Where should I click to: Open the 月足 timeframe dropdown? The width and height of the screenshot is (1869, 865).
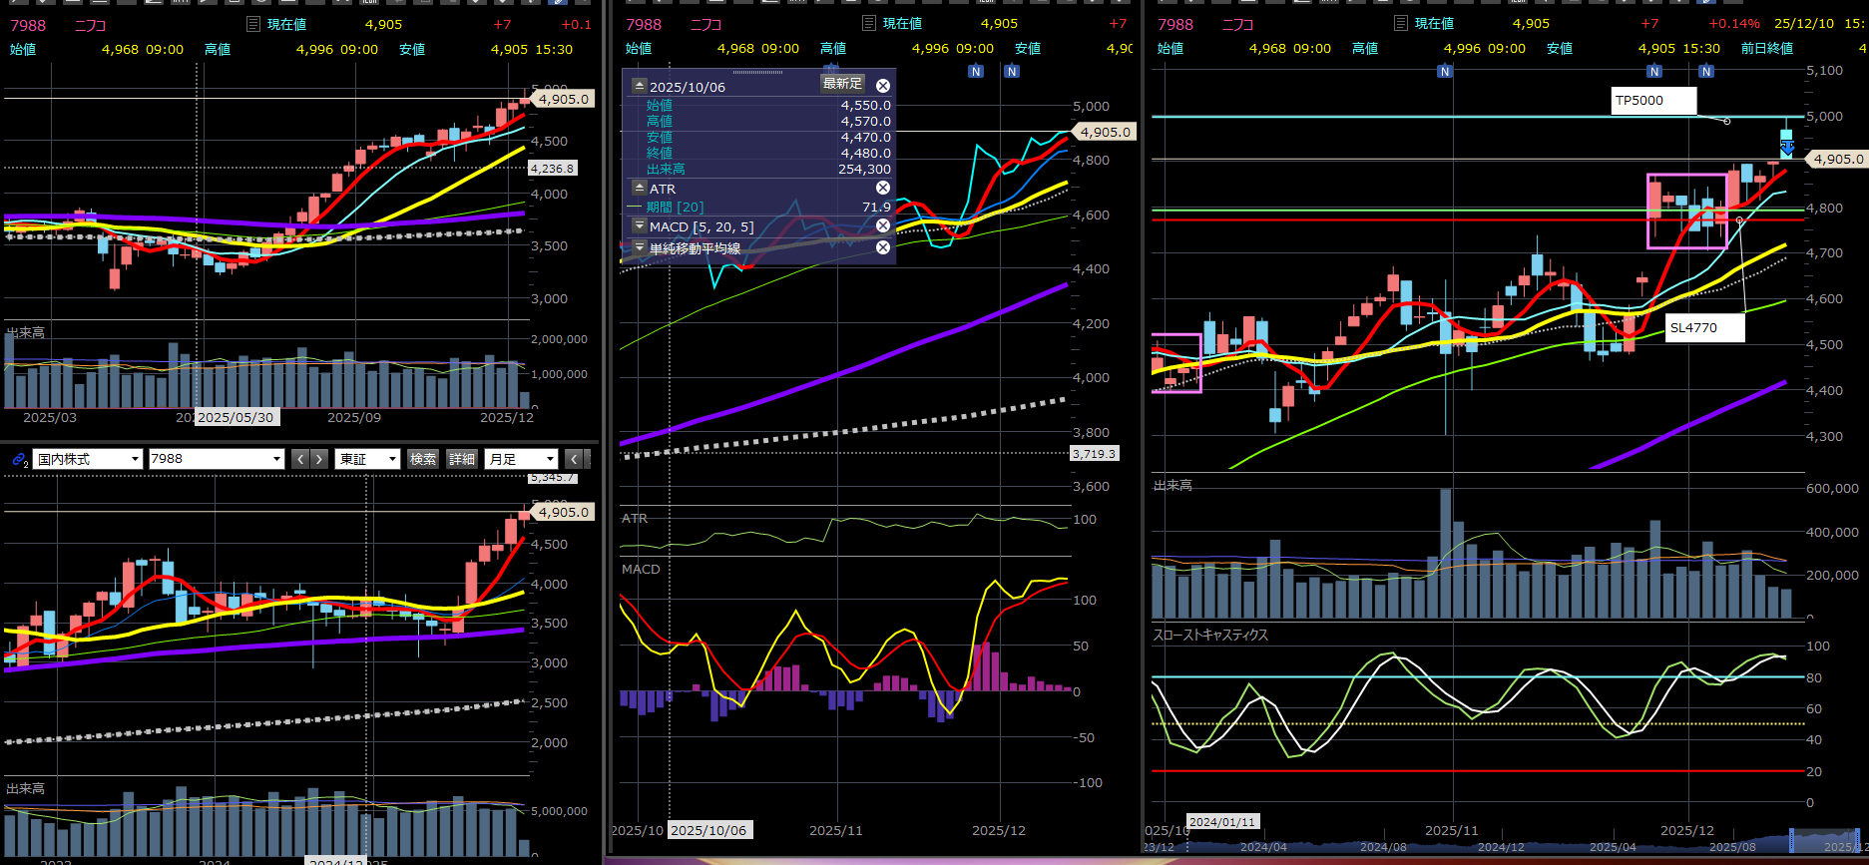tap(521, 459)
